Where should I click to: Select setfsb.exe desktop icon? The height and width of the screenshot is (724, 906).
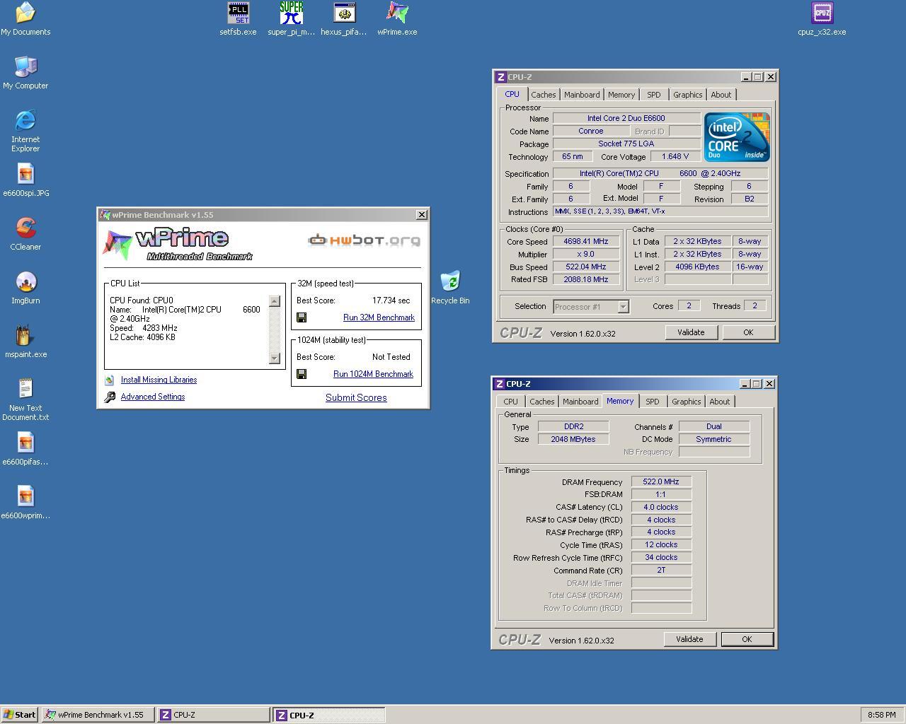(x=238, y=18)
